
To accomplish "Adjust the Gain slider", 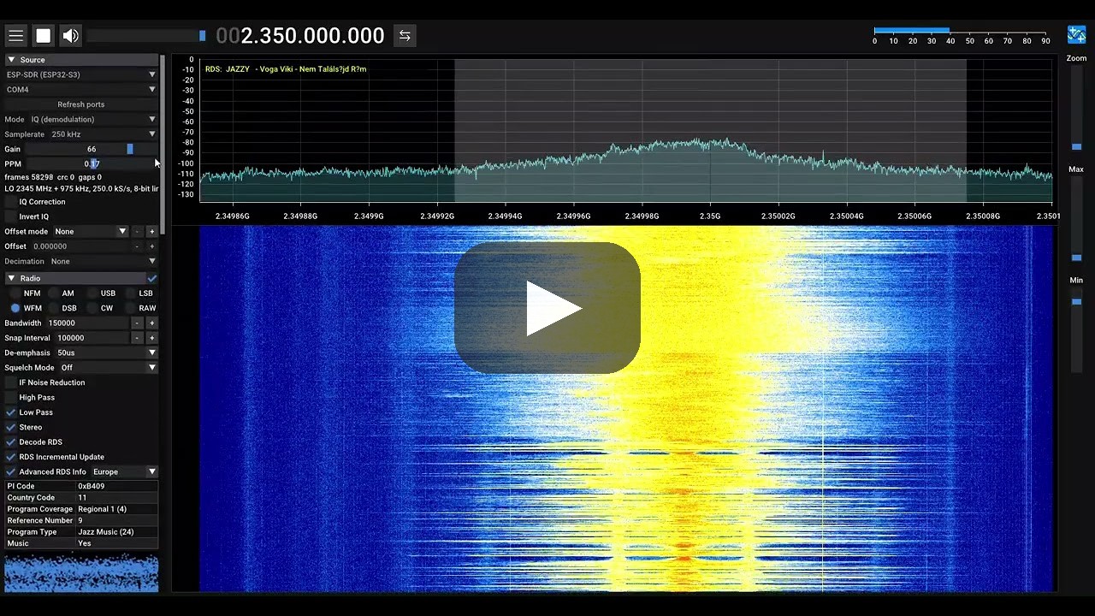I will pyautogui.click(x=92, y=149).
